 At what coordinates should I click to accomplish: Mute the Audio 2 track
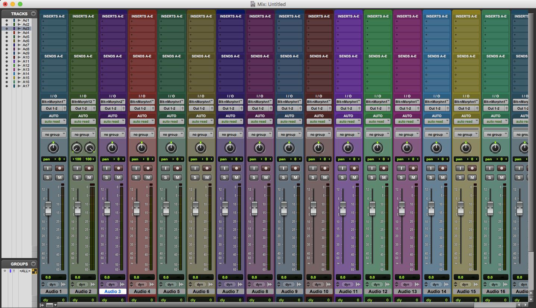point(89,177)
